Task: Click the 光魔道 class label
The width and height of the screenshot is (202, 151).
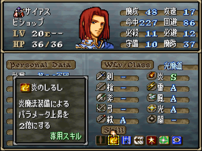Action: (173, 66)
